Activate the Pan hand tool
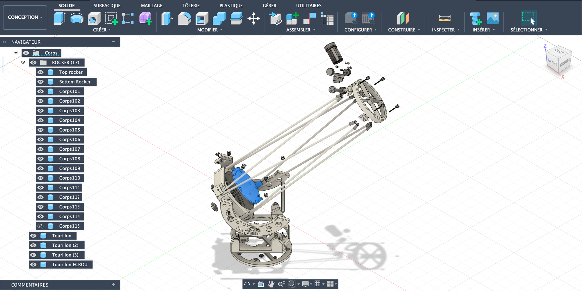Viewport: 582px width, 291px height. point(271,284)
